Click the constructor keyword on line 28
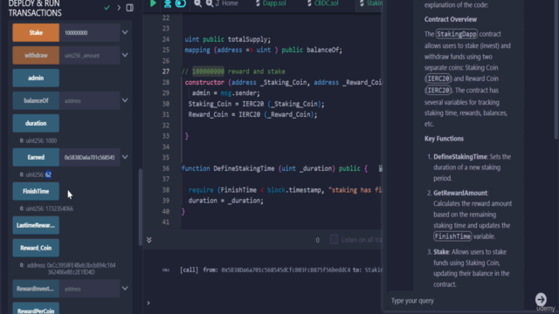 point(204,82)
